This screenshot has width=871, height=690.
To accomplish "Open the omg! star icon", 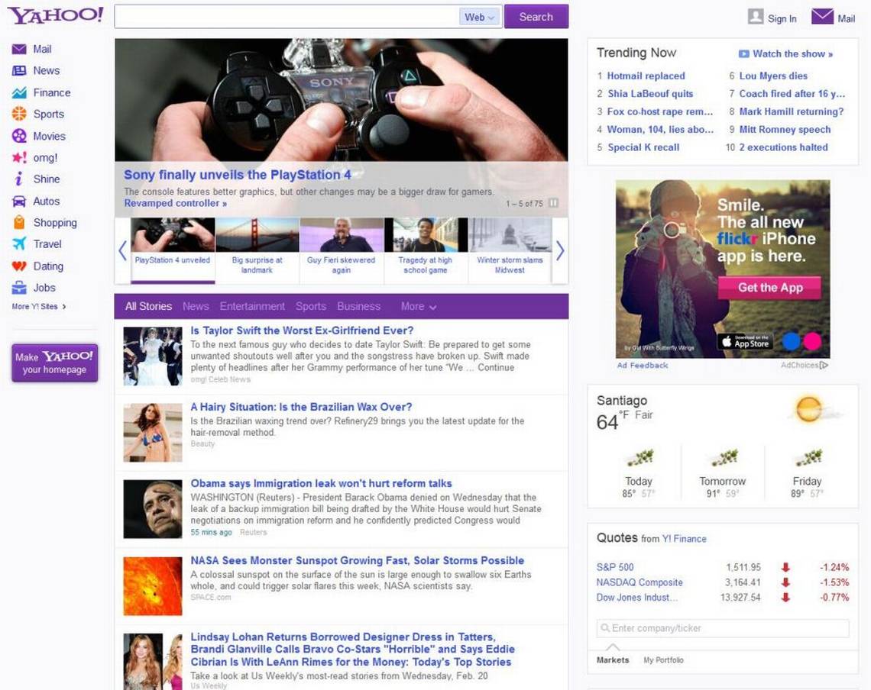I will pyautogui.click(x=19, y=158).
